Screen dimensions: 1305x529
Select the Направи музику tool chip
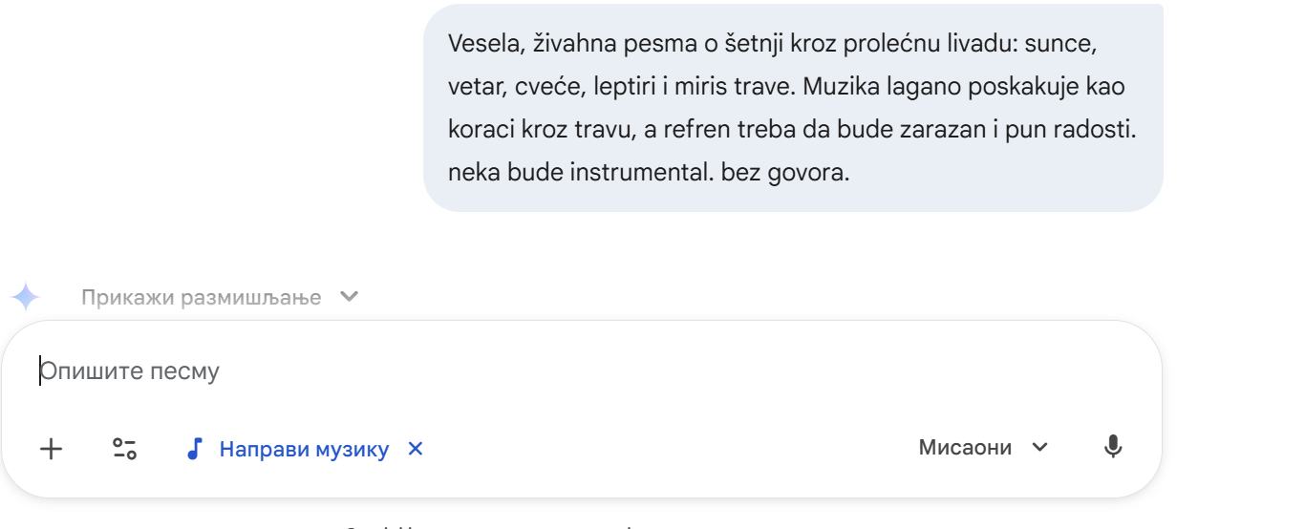coord(304,449)
